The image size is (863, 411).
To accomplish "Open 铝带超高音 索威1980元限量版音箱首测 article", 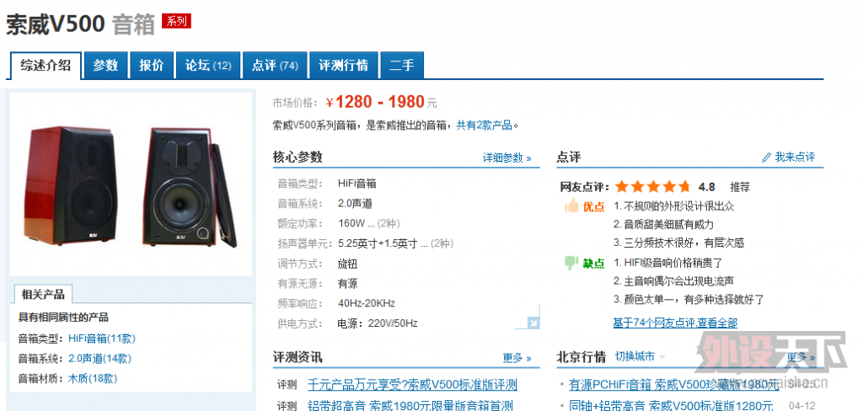I will coord(410,405).
